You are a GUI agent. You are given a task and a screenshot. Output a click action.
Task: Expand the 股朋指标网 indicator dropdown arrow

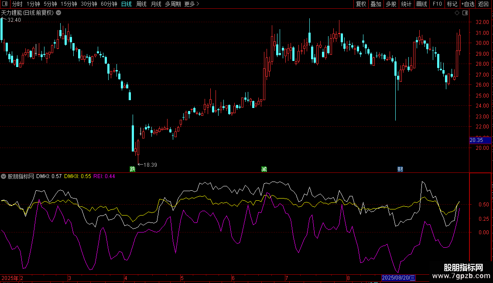point(4,176)
